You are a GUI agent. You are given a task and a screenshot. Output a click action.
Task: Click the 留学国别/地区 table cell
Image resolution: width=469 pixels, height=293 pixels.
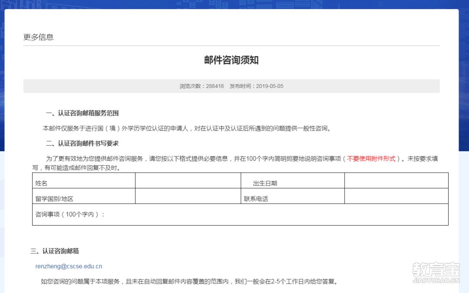[84, 196]
